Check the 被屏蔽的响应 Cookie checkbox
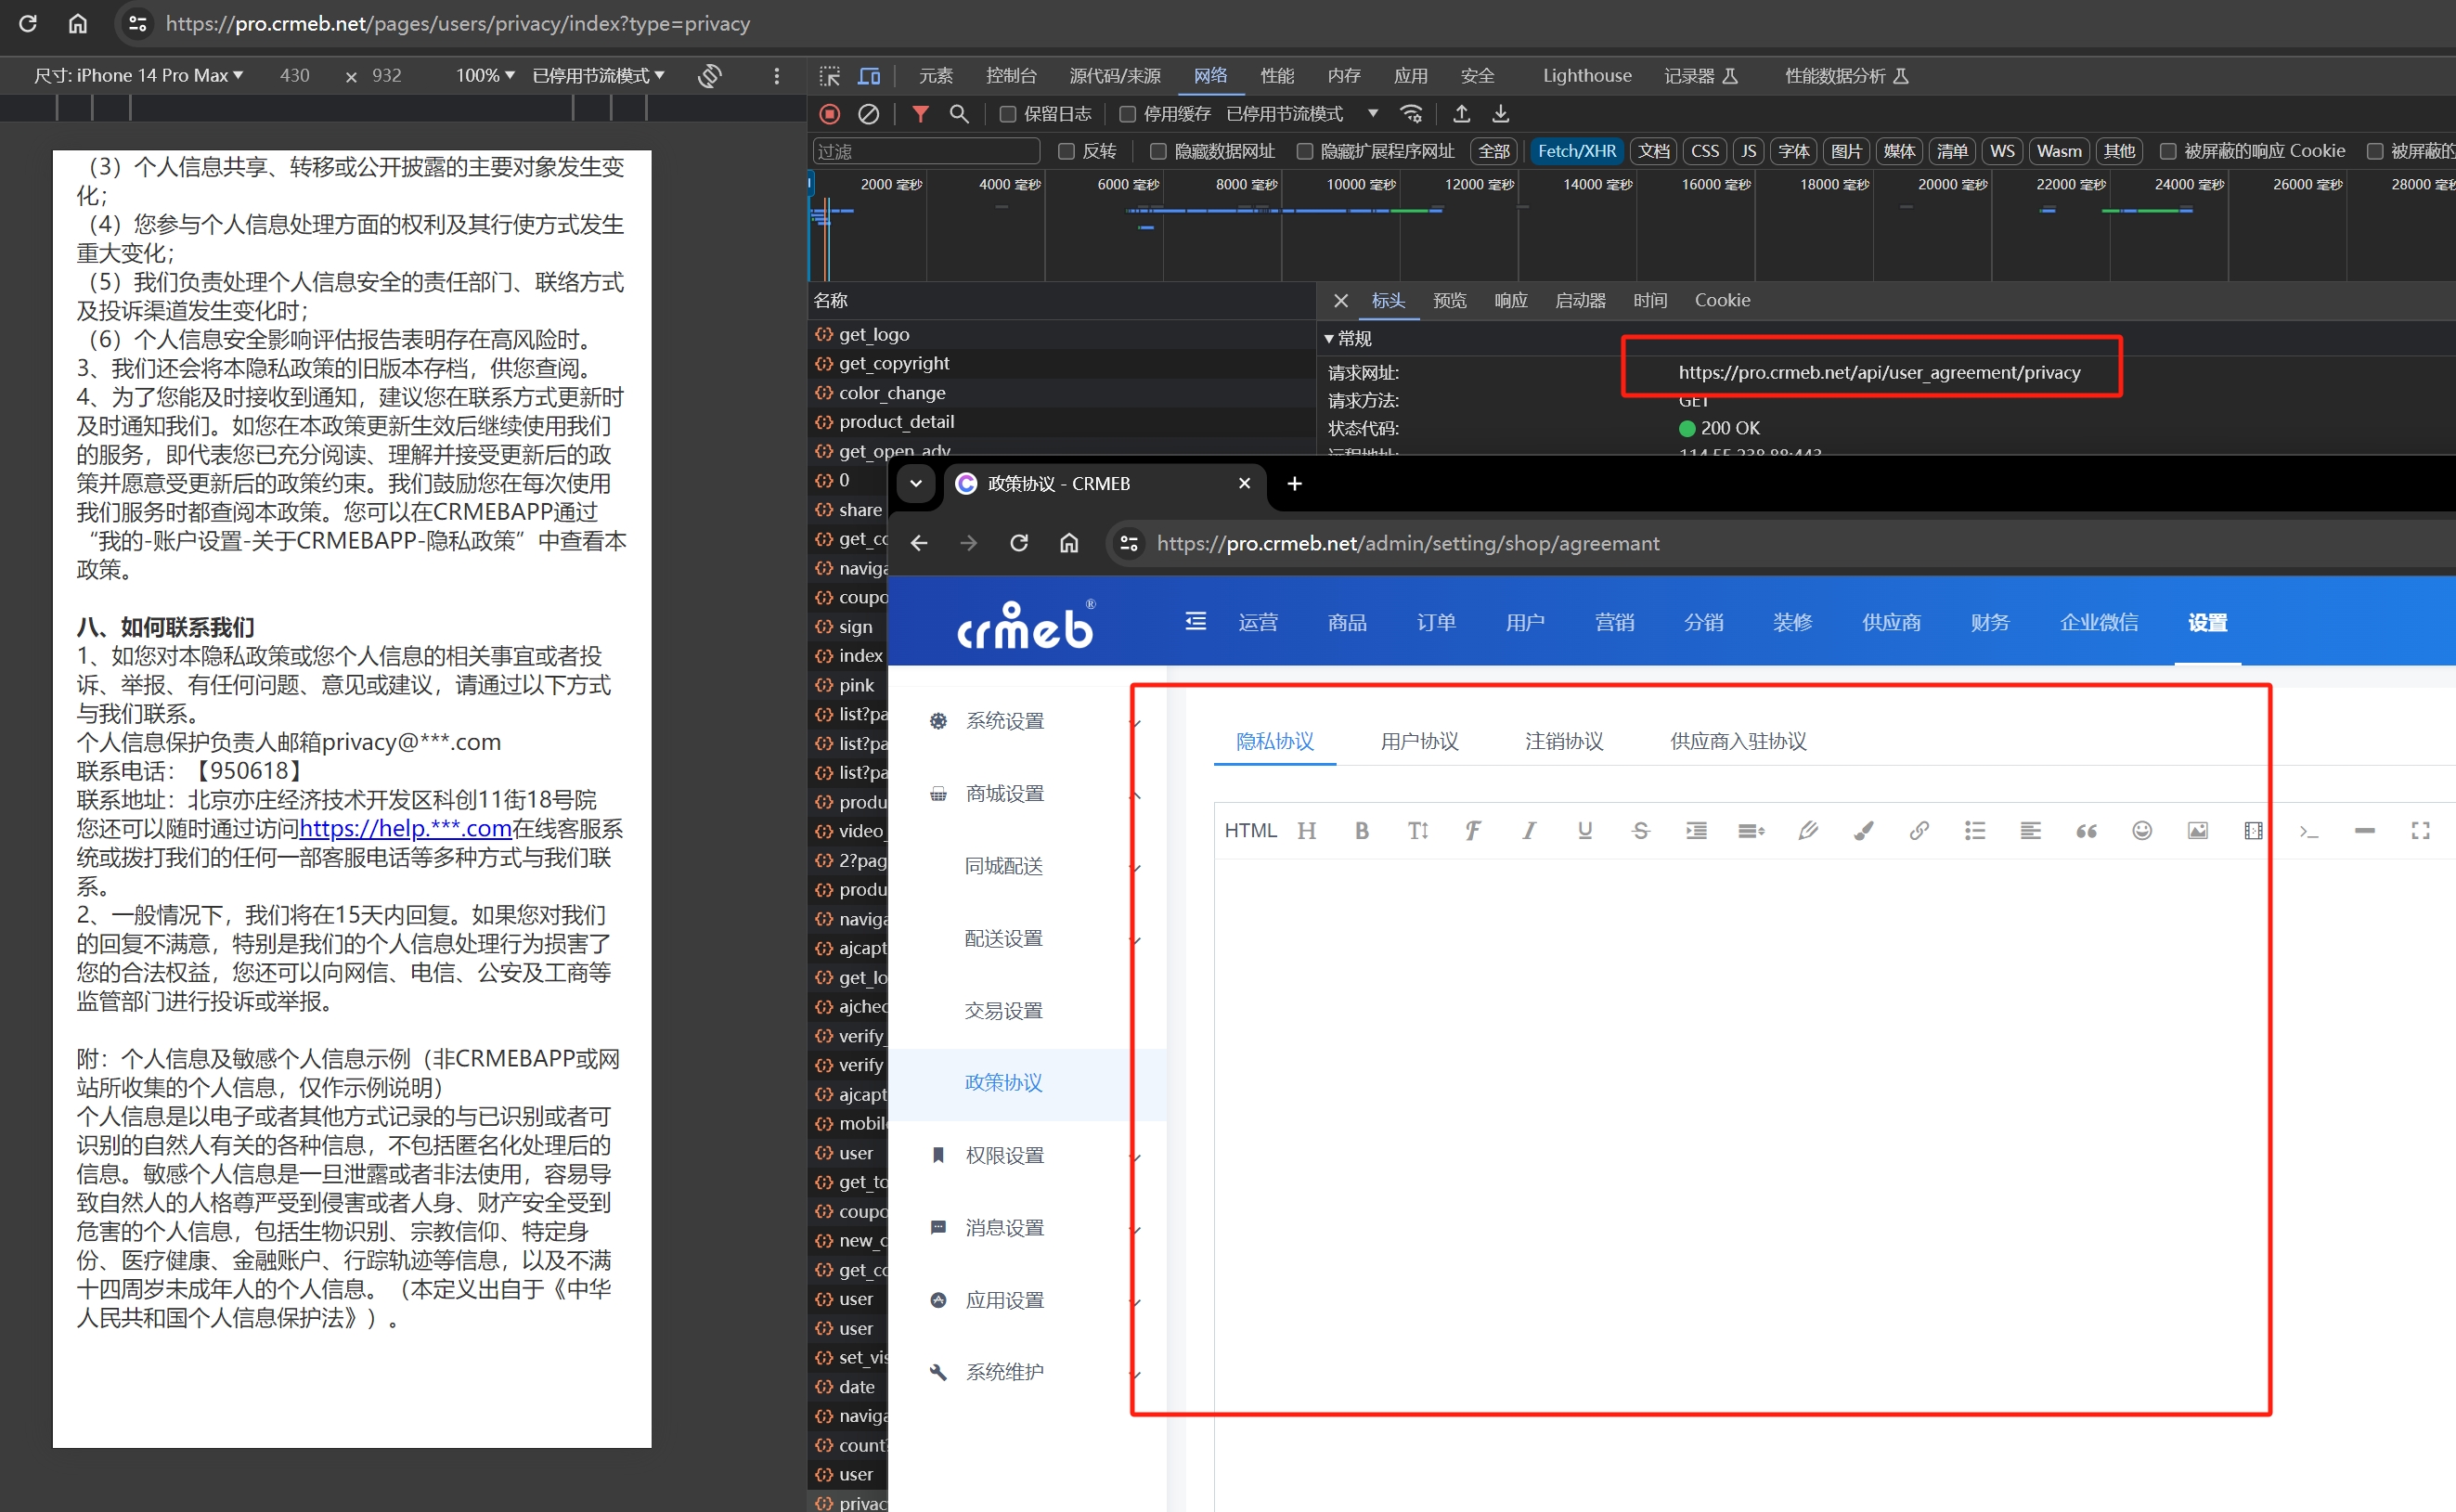This screenshot has width=2456, height=1512. tap(2168, 151)
